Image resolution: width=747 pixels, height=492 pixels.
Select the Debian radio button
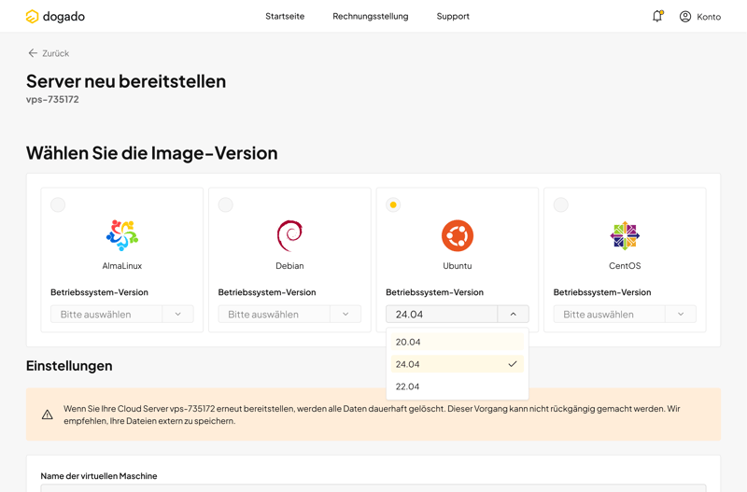click(x=225, y=204)
